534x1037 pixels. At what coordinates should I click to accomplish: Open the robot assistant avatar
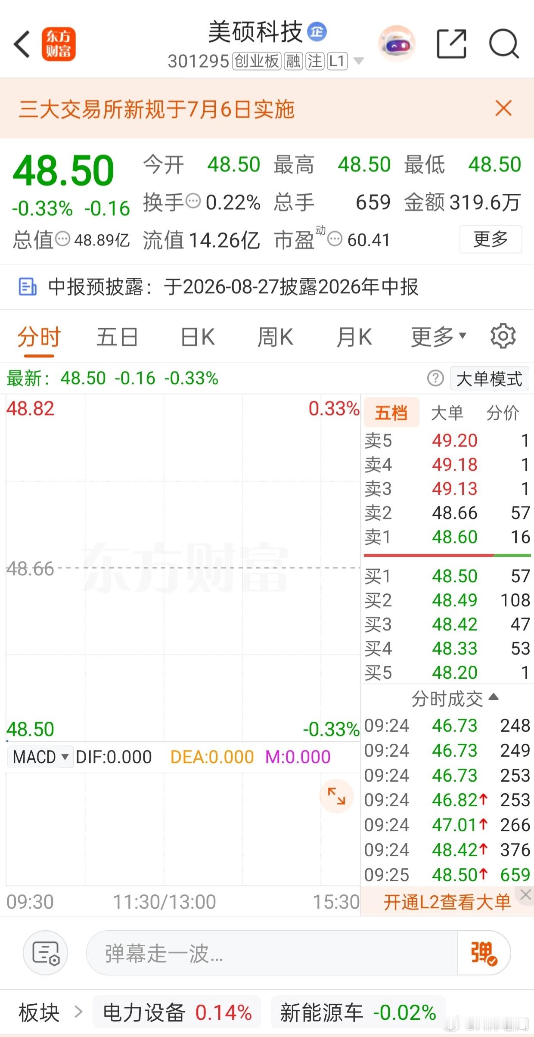click(x=397, y=44)
